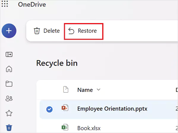Open the app launcher grid
Viewport: 178px width, 133px height.
[5, 4]
